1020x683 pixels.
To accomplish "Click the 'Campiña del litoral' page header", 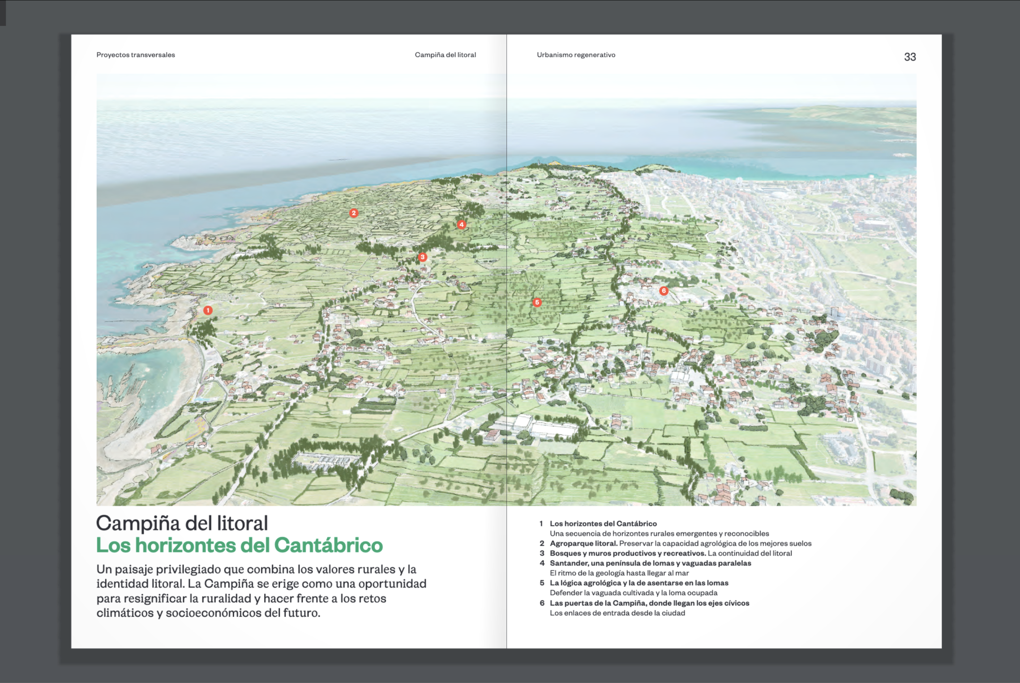I will coord(445,55).
